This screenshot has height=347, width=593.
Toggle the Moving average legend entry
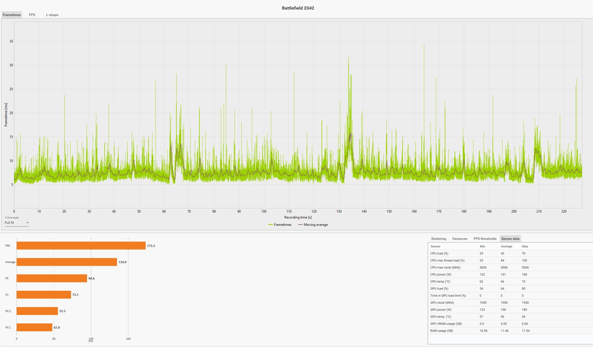pos(313,225)
